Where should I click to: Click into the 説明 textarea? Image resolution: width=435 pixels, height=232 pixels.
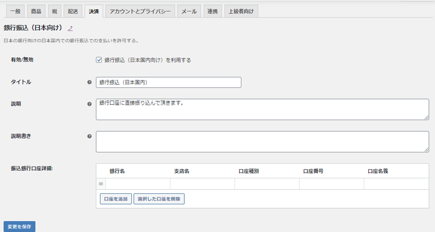[262, 109]
